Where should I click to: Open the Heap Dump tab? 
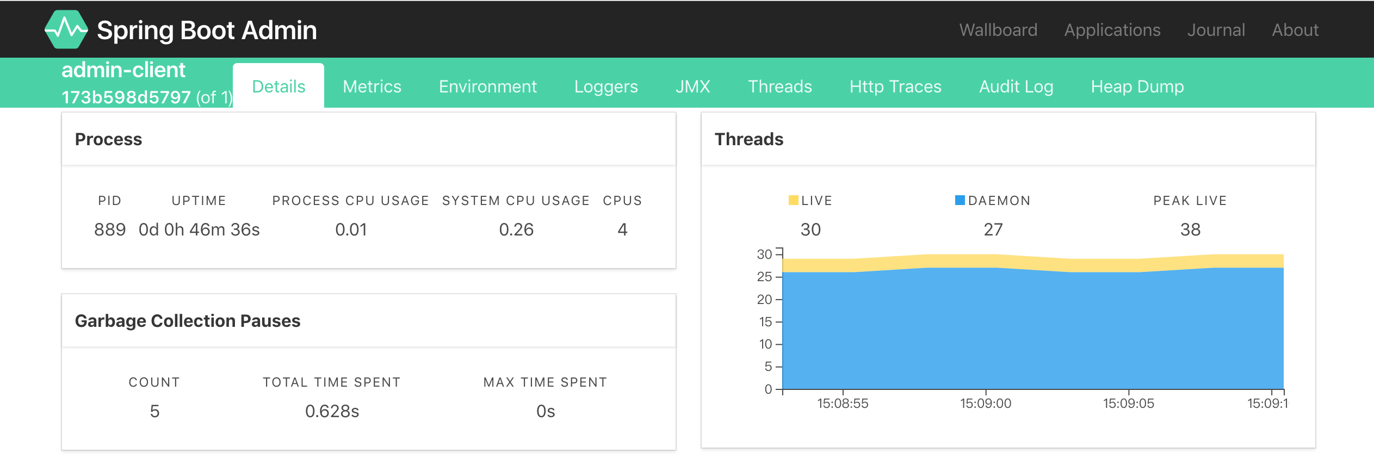pyautogui.click(x=1137, y=86)
